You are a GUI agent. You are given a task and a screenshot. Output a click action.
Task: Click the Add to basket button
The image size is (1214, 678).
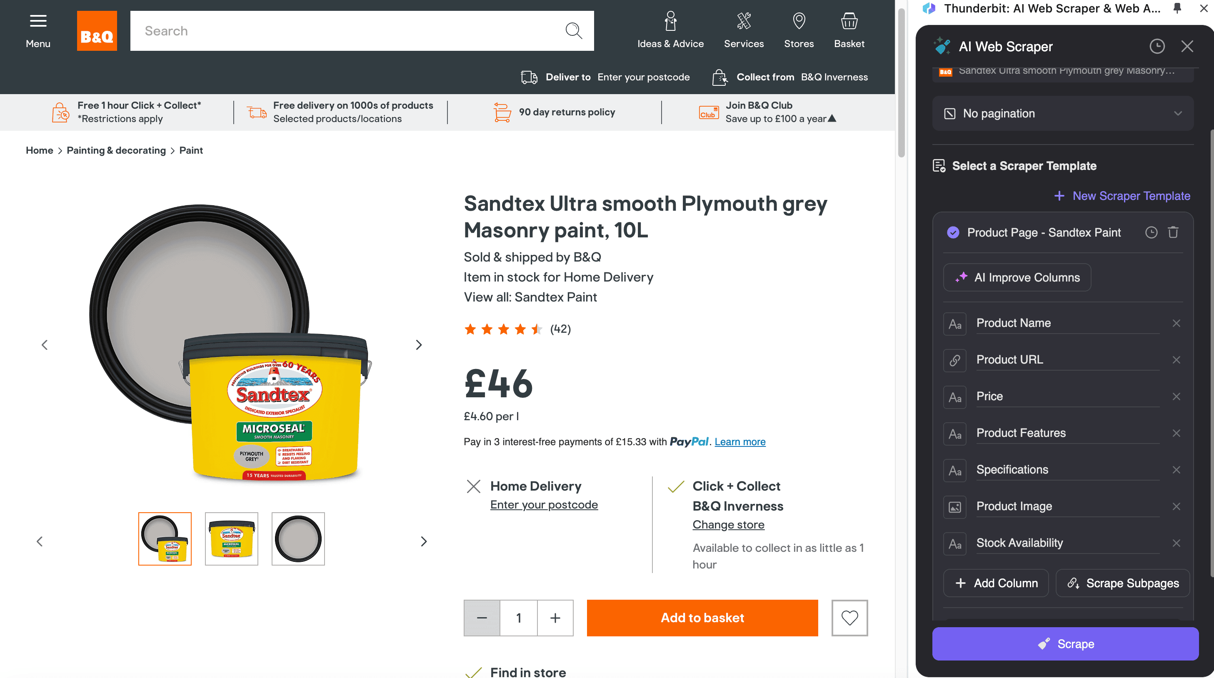(702, 618)
